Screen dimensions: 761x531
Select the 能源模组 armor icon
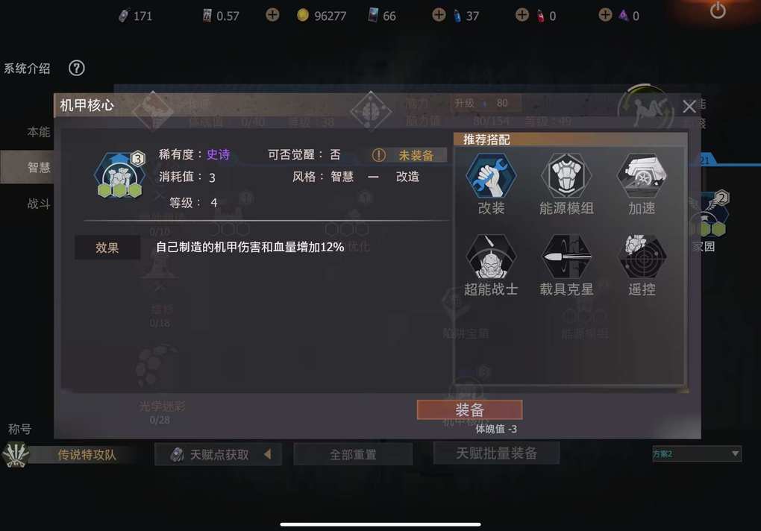[566, 176]
